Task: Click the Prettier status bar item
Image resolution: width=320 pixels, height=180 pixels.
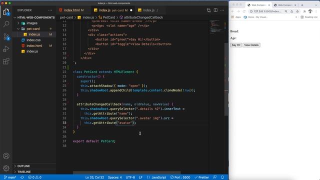Action: click(x=201, y=177)
